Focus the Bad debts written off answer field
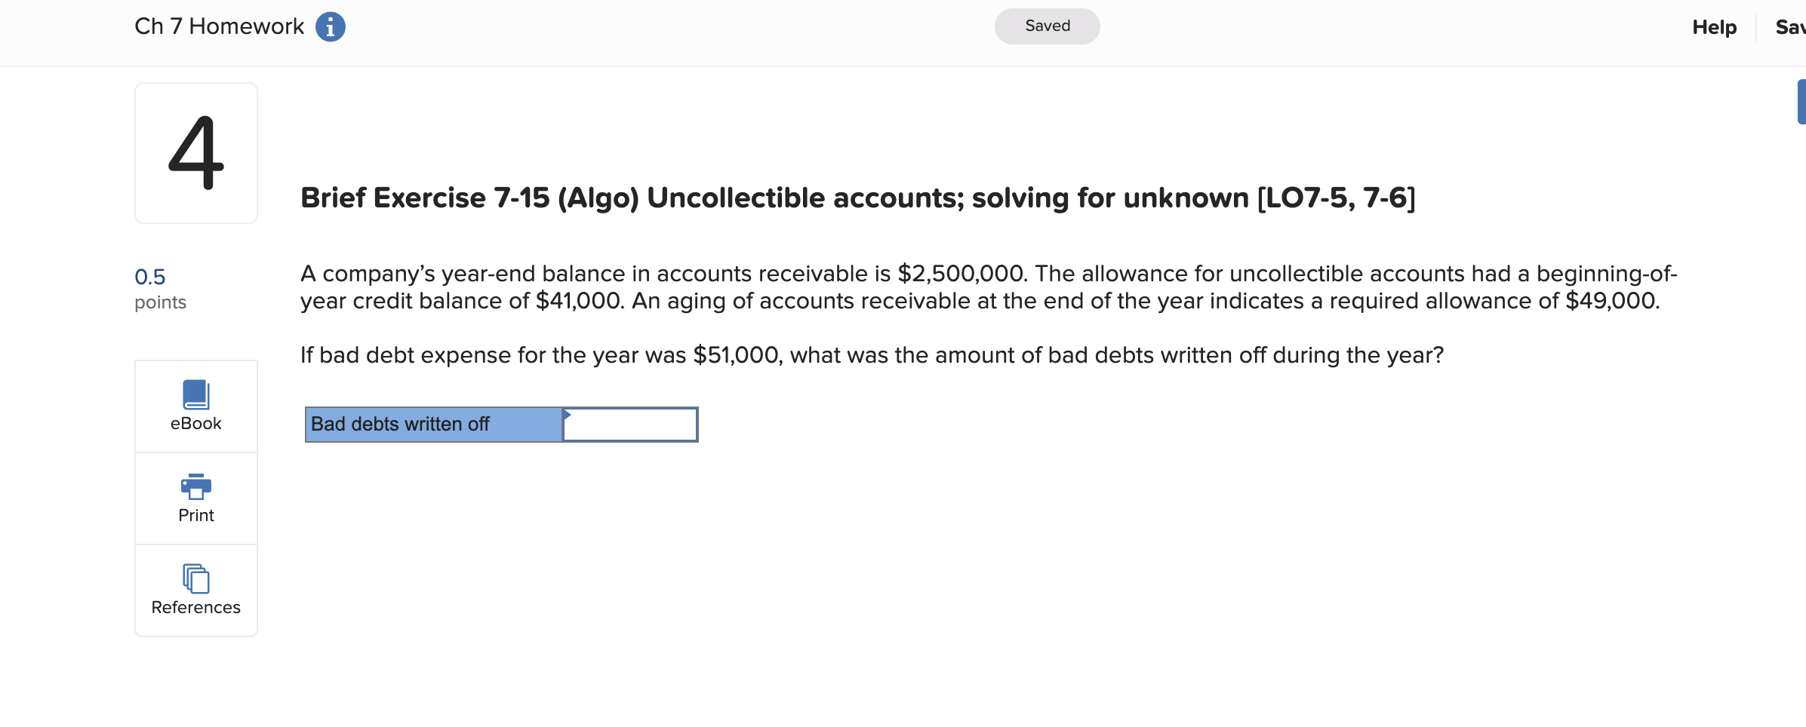Viewport: 1806px width, 727px height. (x=631, y=425)
